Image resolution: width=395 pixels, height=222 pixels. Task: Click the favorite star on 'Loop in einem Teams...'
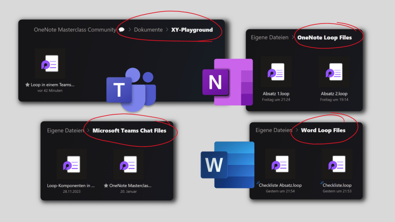pos(27,84)
